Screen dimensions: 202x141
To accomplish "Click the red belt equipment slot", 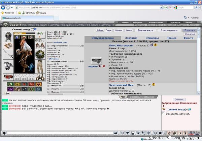I will coord(8,77).
